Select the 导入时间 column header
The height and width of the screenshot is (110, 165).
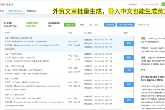point(88,33)
